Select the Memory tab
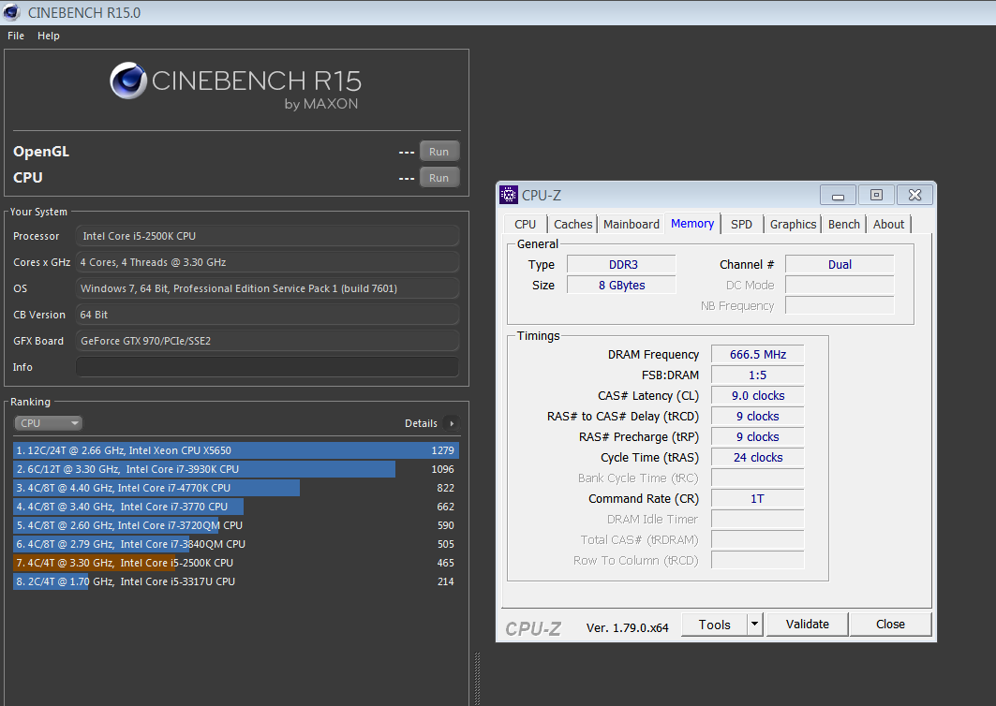 692,224
